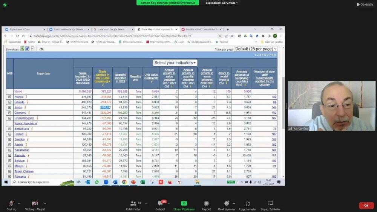Click Chrome icon in Windows taskbar

click(x=124, y=182)
